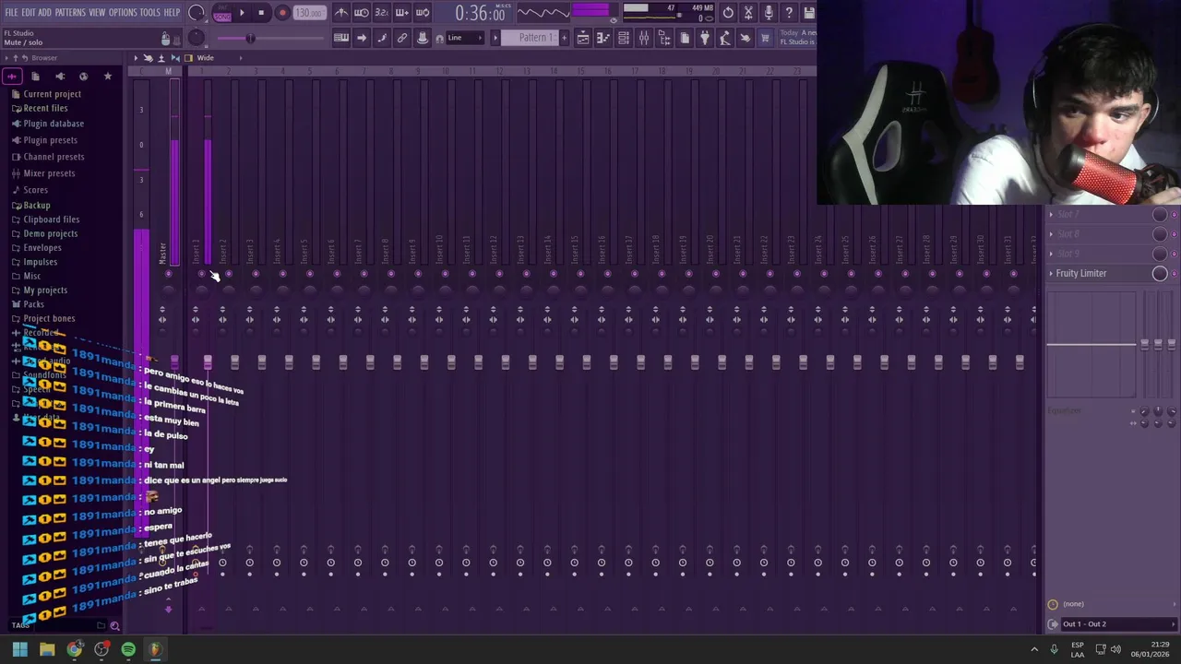Screen dimensions: 1181x664
Task: Toggle Insert 1 mute switch
Action: point(201,274)
